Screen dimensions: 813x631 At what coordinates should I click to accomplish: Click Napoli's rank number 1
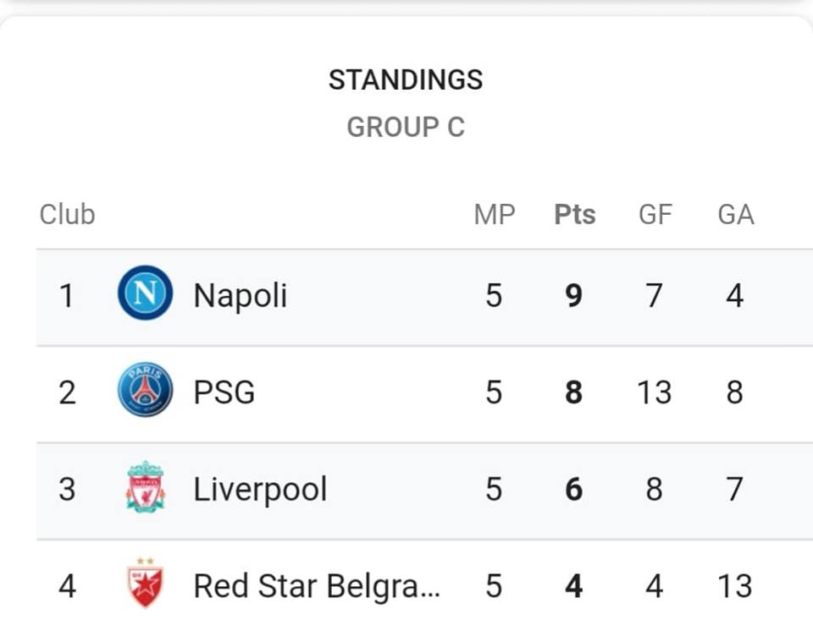[x=66, y=296]
